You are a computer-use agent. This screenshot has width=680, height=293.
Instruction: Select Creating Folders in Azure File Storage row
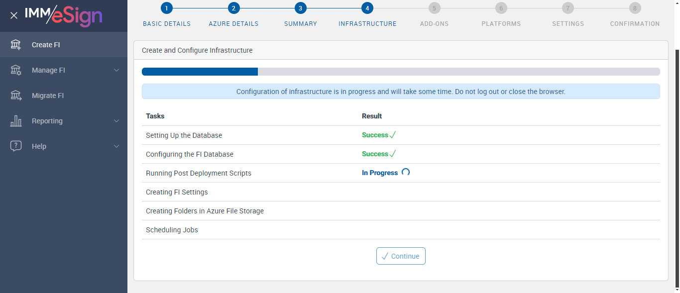[401, 211]
